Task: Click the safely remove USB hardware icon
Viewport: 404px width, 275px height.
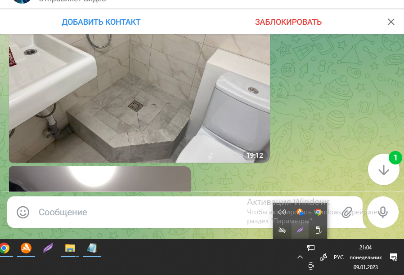Action: pos(318,230)
